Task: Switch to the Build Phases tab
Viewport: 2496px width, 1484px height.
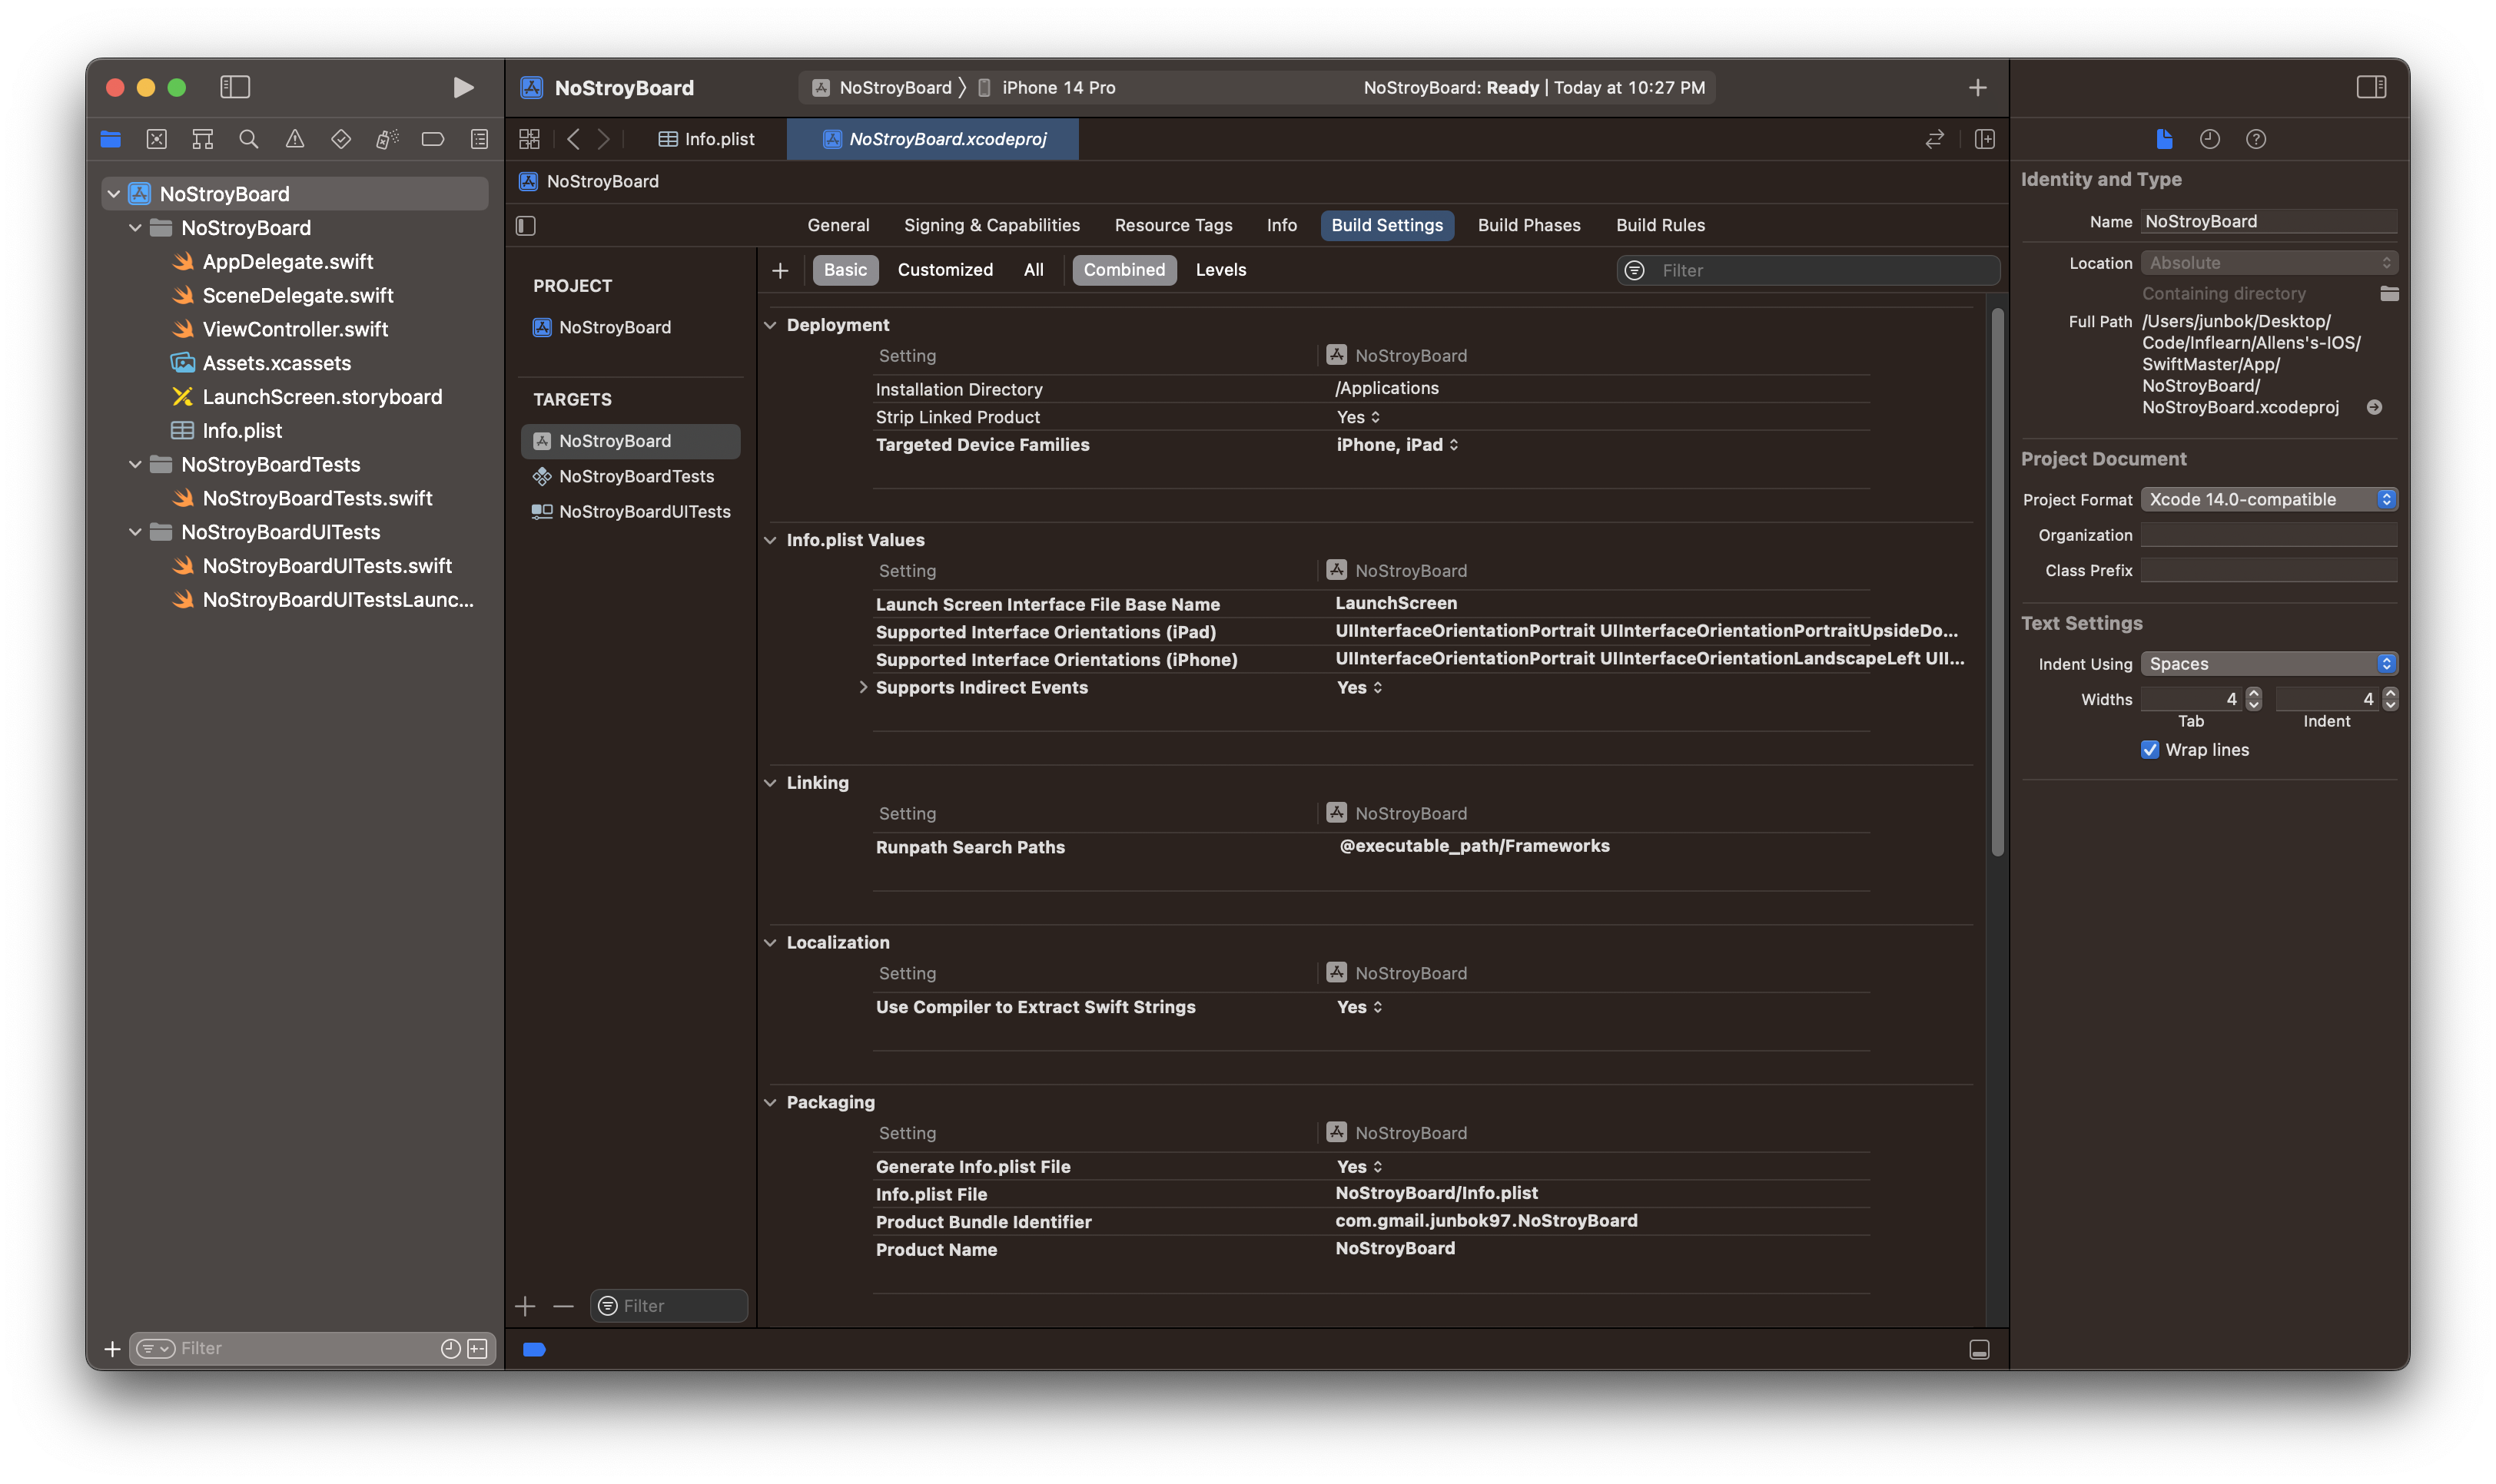Action: (x=1528, y=225)
